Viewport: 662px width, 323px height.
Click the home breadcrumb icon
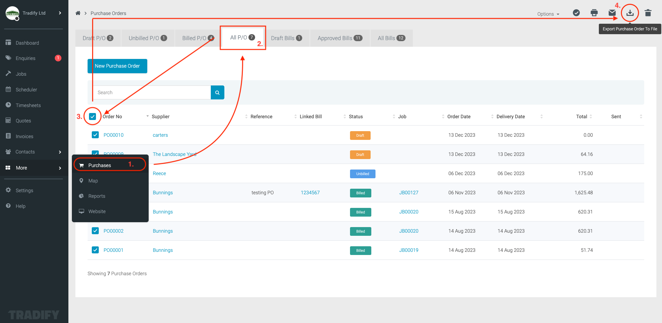(78, 13)
